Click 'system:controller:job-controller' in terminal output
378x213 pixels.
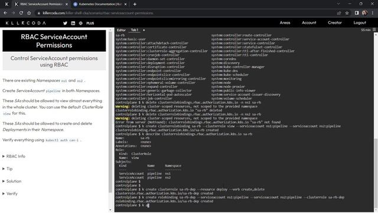[144, 99]
